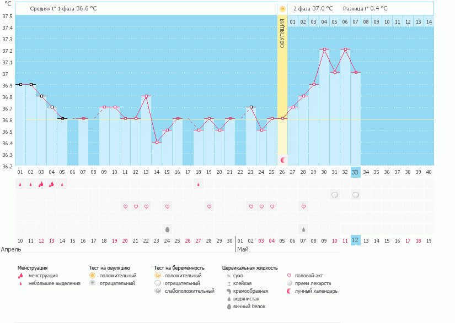455x323 pixels.
Task: Click the negative pregnancy test icon on cycle day 31
Action: coord(335,195)
